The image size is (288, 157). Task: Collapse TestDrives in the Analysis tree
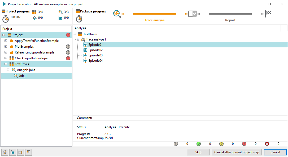tap(75, 34)
